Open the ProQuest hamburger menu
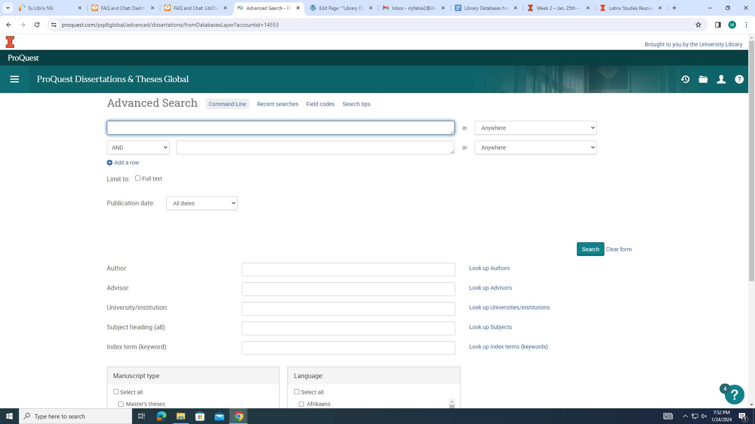Image resolution: width=755 pixels, height=424 pixels. pos(15,79)
